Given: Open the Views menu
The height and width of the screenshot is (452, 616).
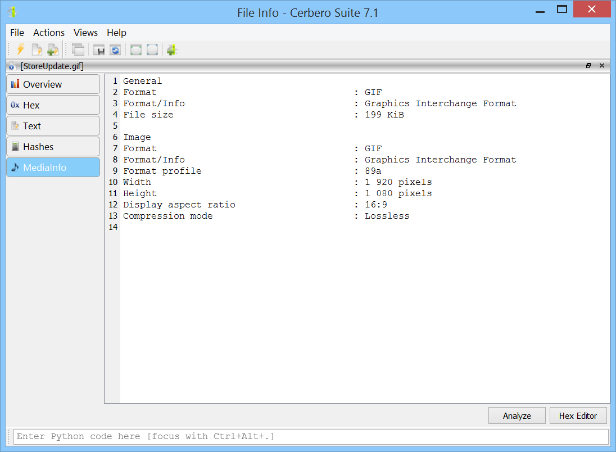Looking at the screenshot, I should [85, 33].
